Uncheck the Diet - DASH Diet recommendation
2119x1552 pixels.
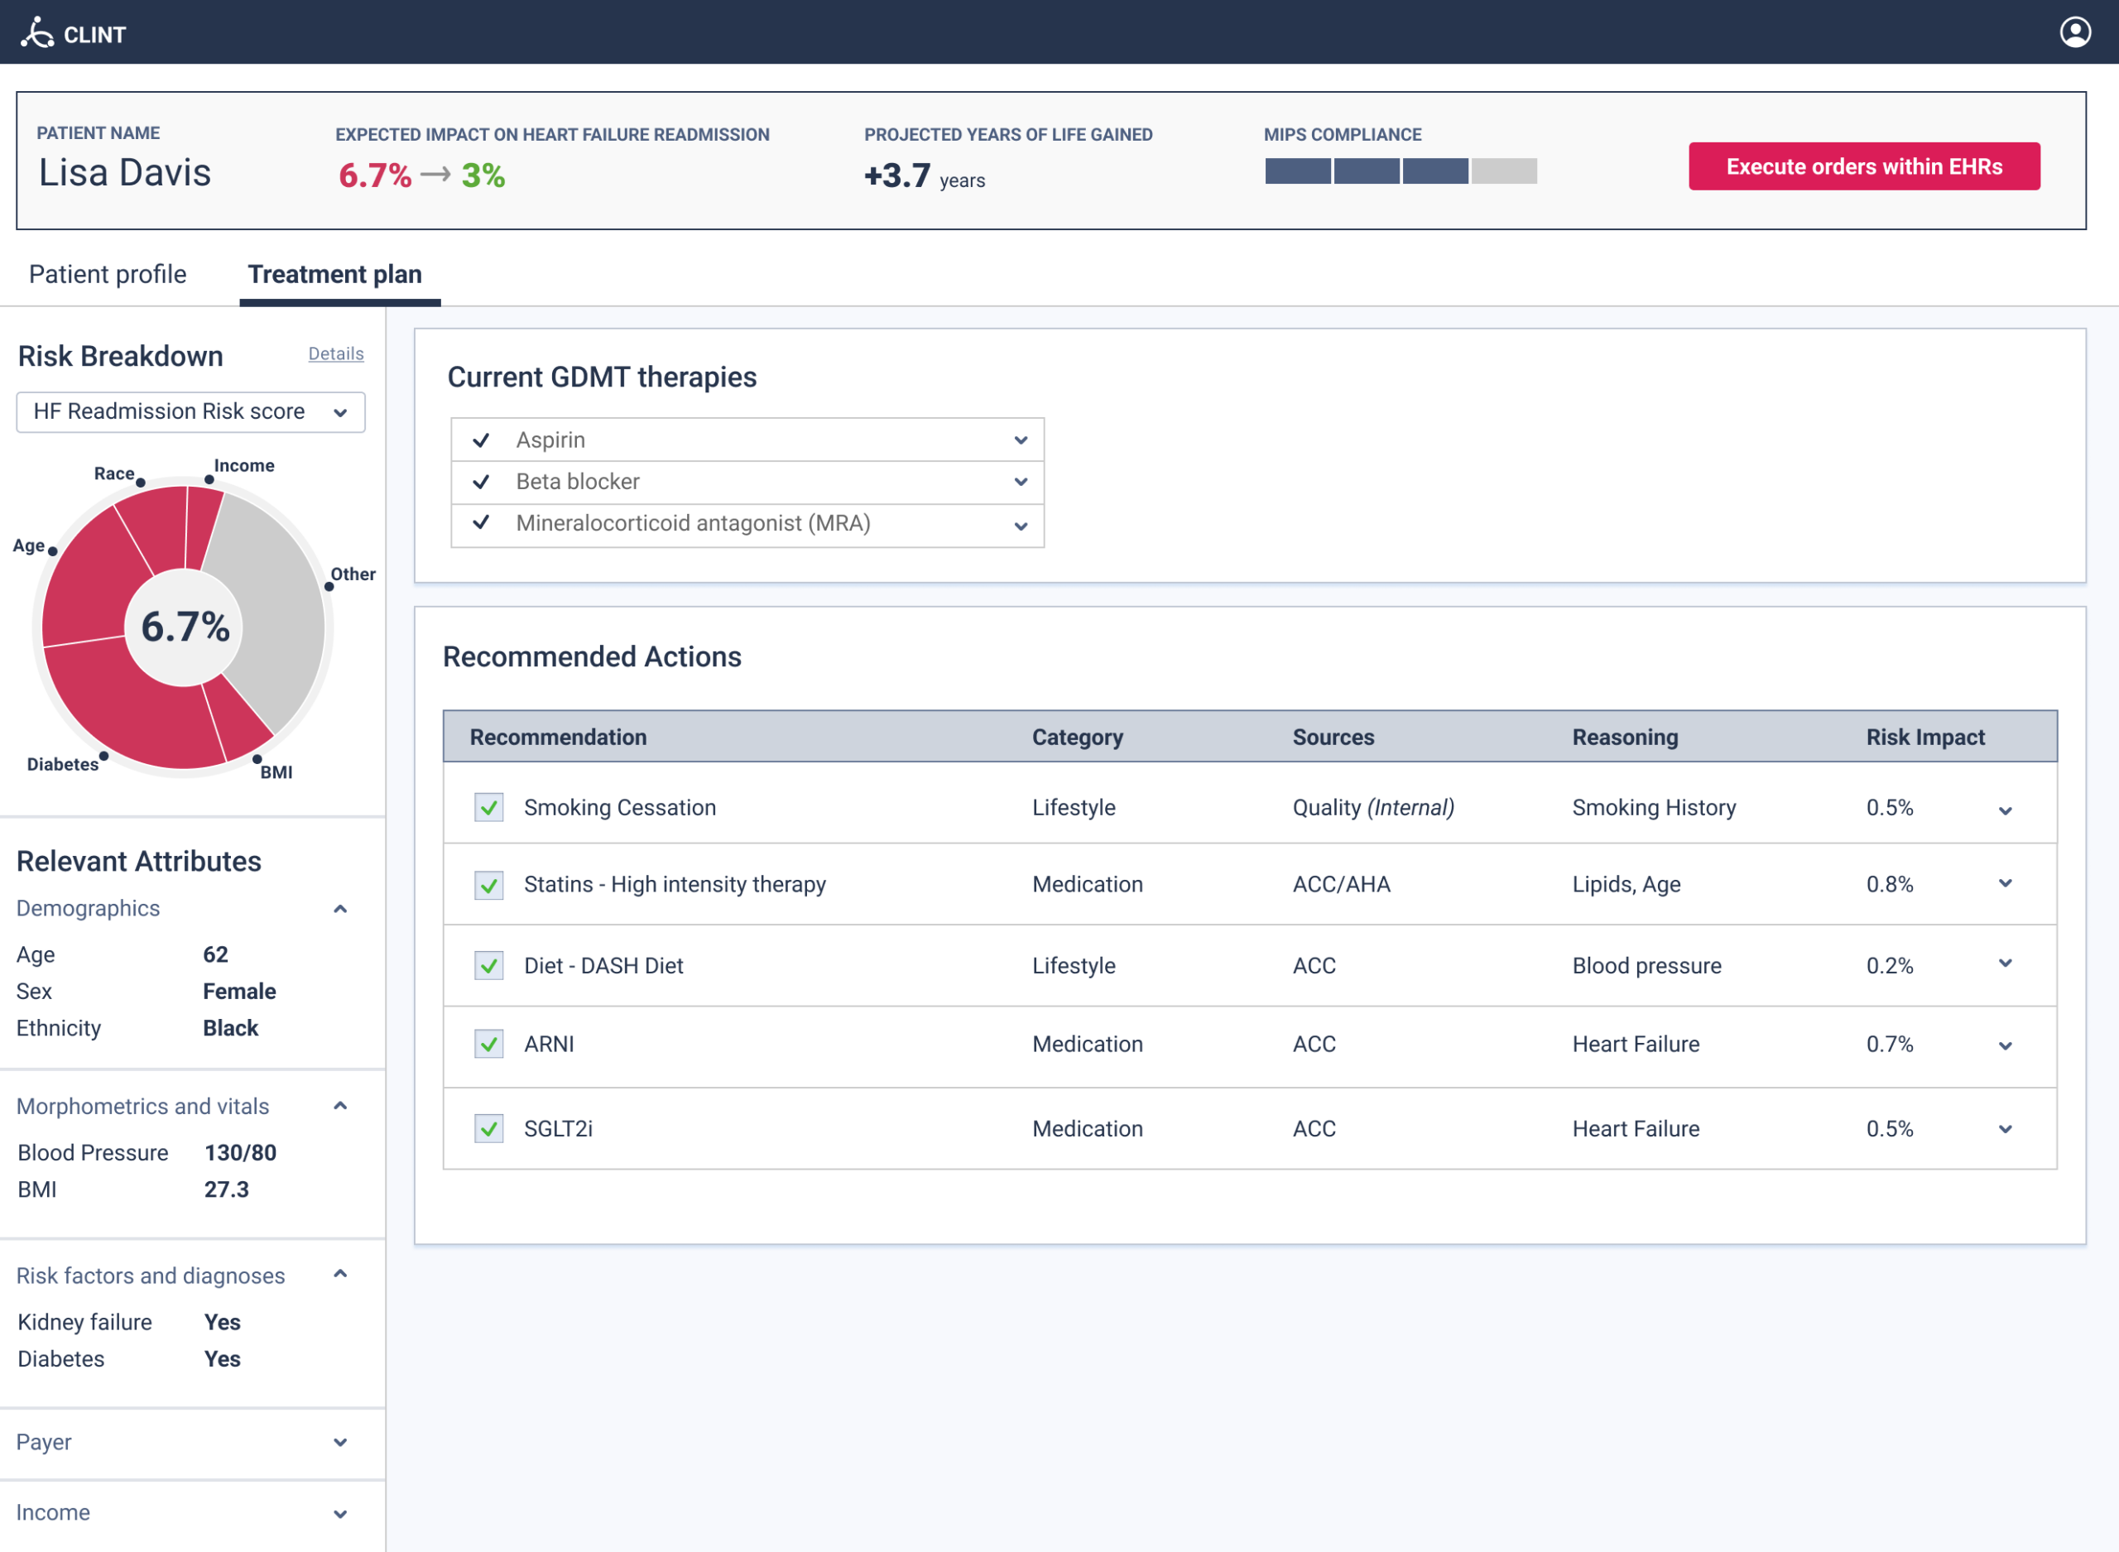click(x=488, y=965)
